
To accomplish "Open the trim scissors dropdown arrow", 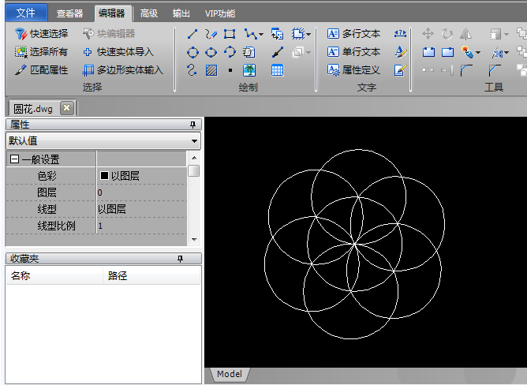I will 506,53.
